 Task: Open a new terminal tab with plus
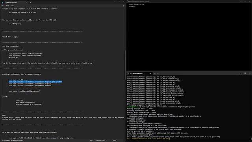point(155,74)
